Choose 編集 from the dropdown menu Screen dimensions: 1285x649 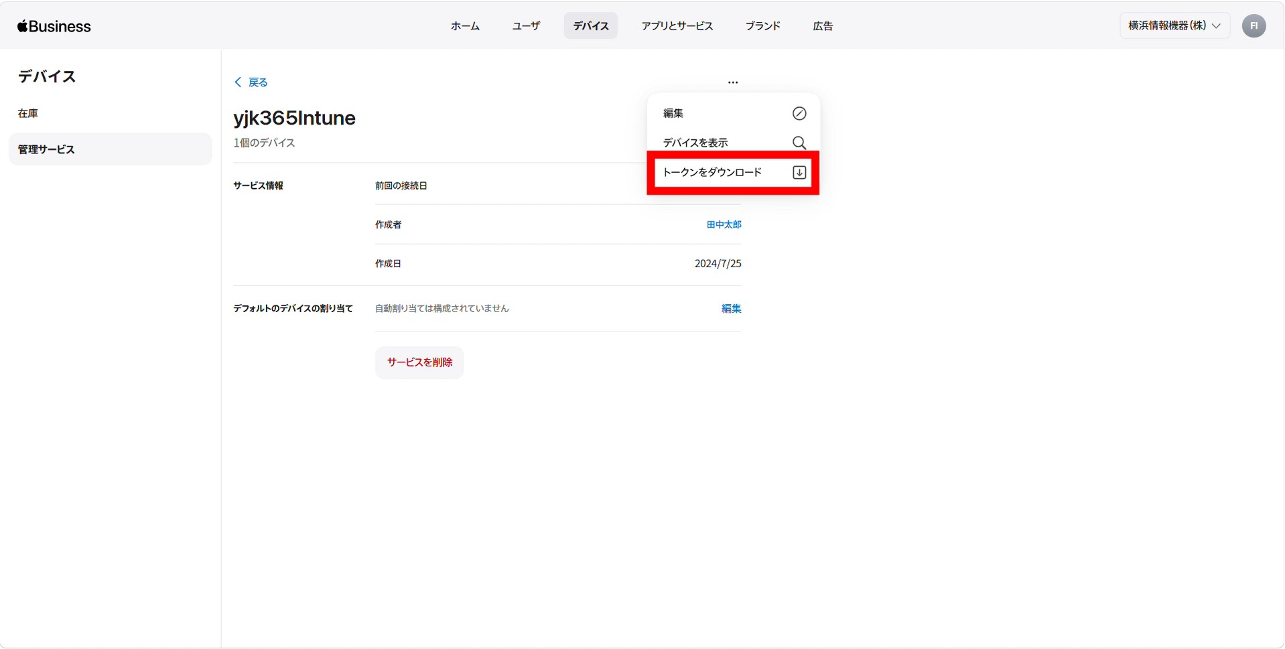tap(734, 113)
